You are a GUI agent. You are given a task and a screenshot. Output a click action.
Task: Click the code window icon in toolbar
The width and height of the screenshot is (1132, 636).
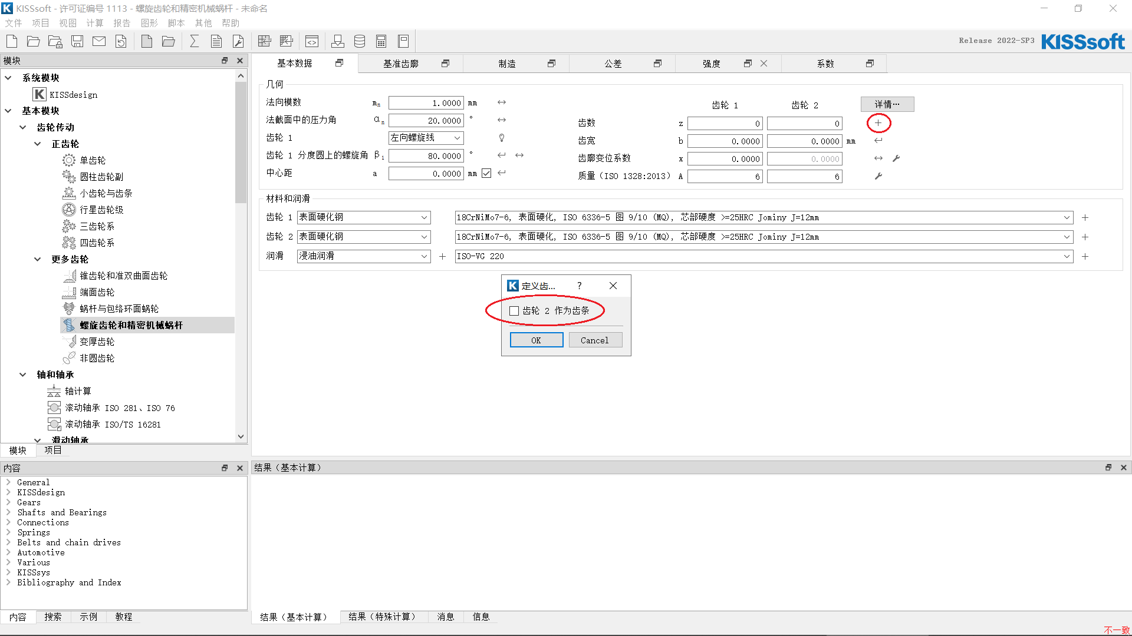(x=312, y=41)
